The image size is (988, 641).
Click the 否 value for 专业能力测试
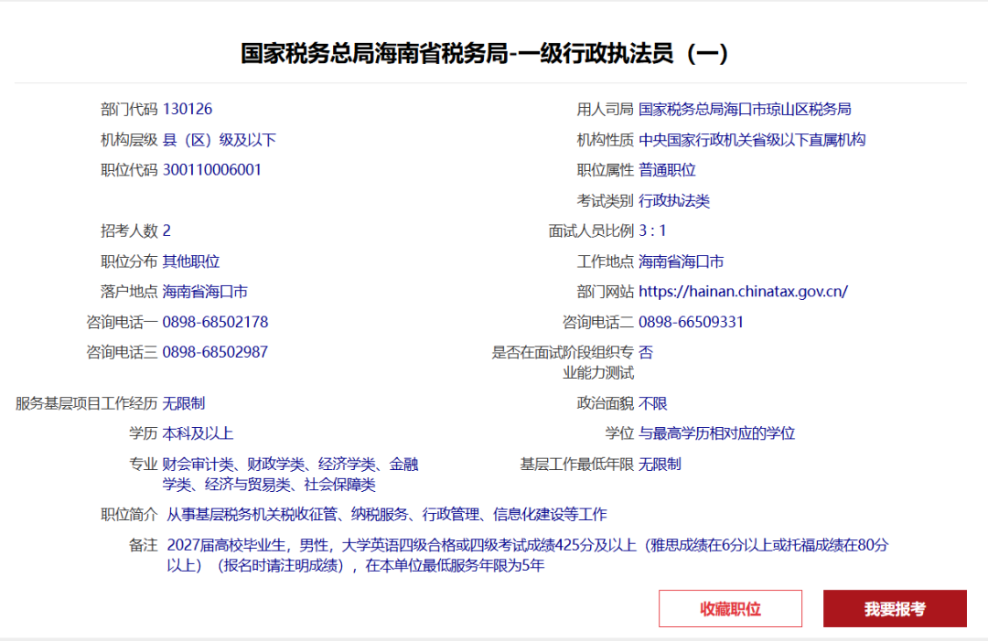coord(646,352)
